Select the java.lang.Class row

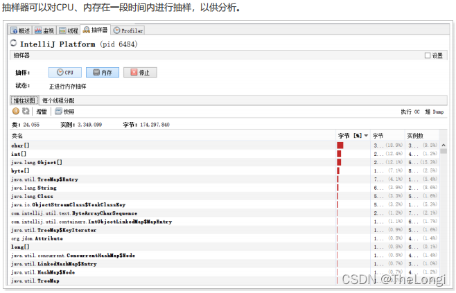225,196
